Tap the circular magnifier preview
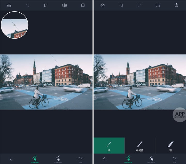The image size is (186, 164). point(14,25)
